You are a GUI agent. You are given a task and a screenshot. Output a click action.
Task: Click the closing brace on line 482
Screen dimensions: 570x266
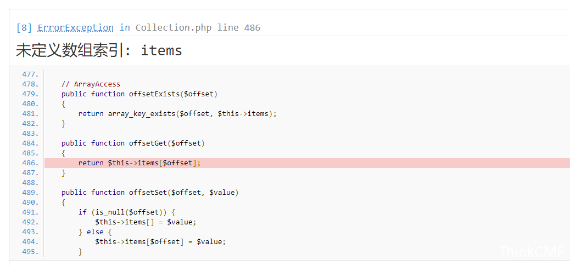tap(64, 124)
